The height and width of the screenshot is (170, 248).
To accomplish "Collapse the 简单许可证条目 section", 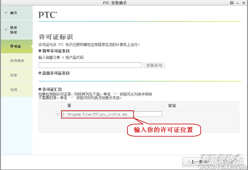I will tap(40, 51).
